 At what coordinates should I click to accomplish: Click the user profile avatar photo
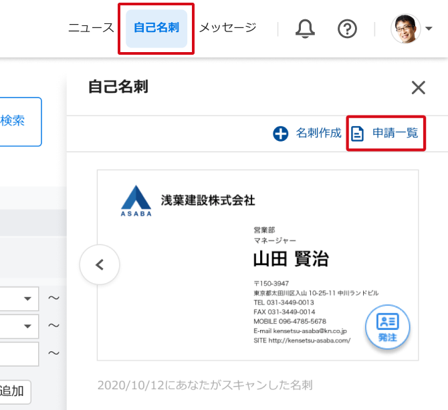(406, 29)
